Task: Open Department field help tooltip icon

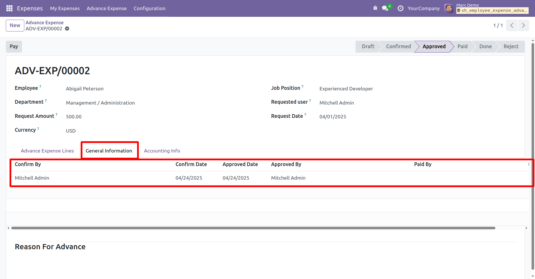Action: tap(46, 100)
